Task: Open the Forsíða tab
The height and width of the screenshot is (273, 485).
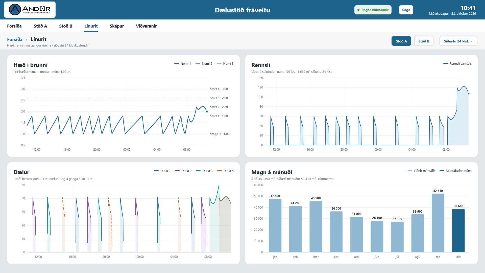Action: click(x=14, y=26)
